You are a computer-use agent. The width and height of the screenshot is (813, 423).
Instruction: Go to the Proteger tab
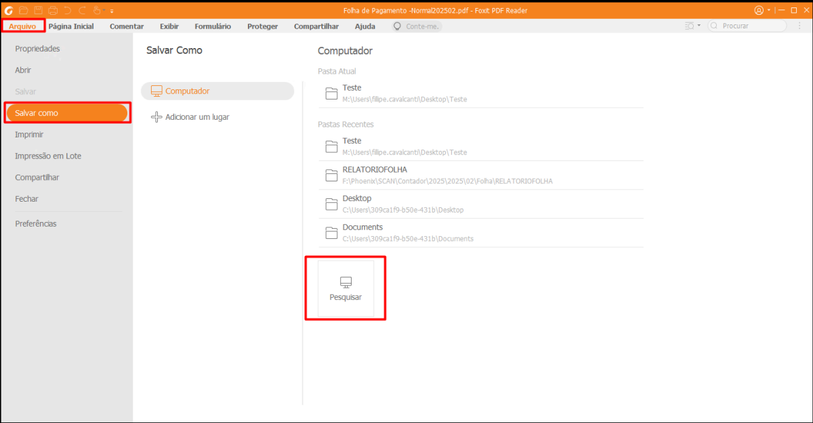tap(263, 26)
